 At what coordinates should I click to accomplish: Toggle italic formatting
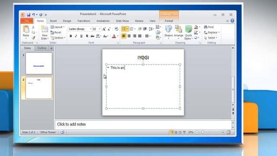(x=76, y=36)
